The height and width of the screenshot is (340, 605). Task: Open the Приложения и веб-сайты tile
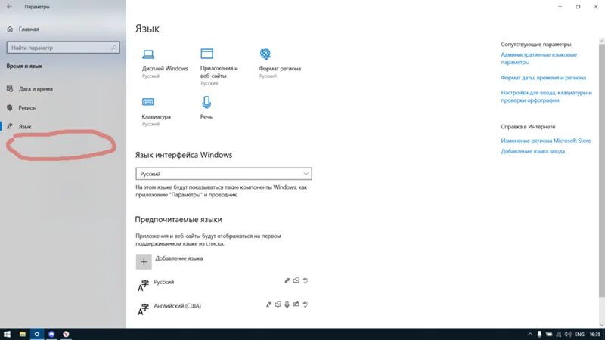[219, 66]
